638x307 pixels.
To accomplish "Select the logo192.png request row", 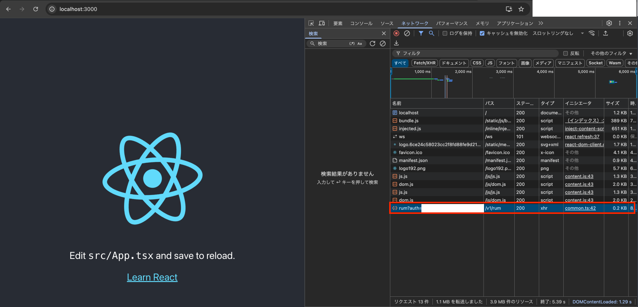I will (513, 168).
